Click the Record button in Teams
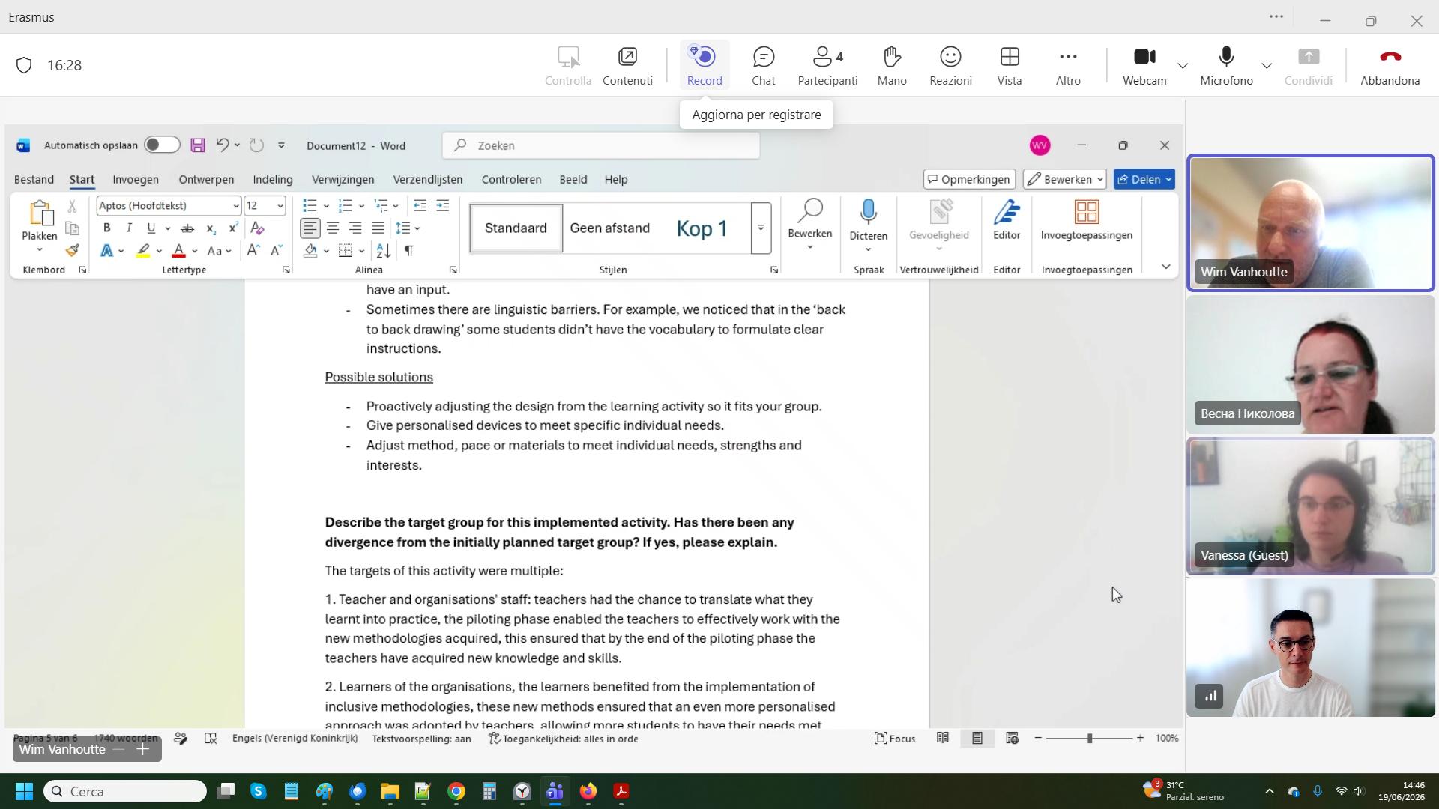The image size is (1439, 809). [x=705, y=66]
